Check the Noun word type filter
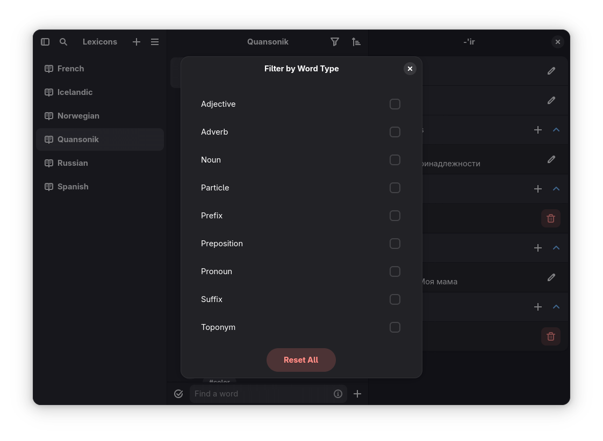This screenshot has height=441, width=603. (395, 160)
